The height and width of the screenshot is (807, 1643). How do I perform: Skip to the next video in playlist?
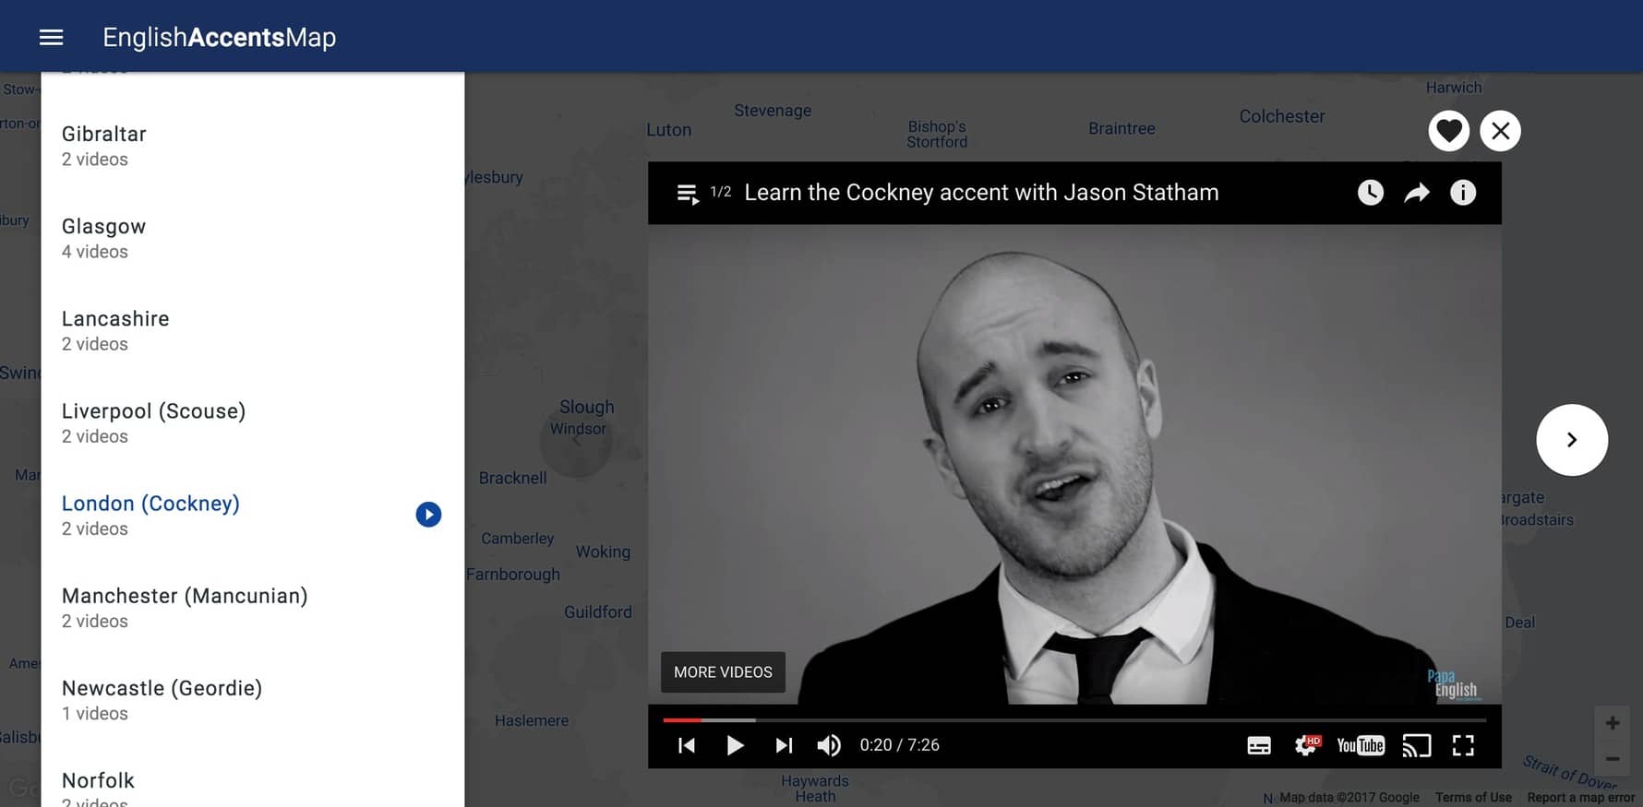pos(784,745)
